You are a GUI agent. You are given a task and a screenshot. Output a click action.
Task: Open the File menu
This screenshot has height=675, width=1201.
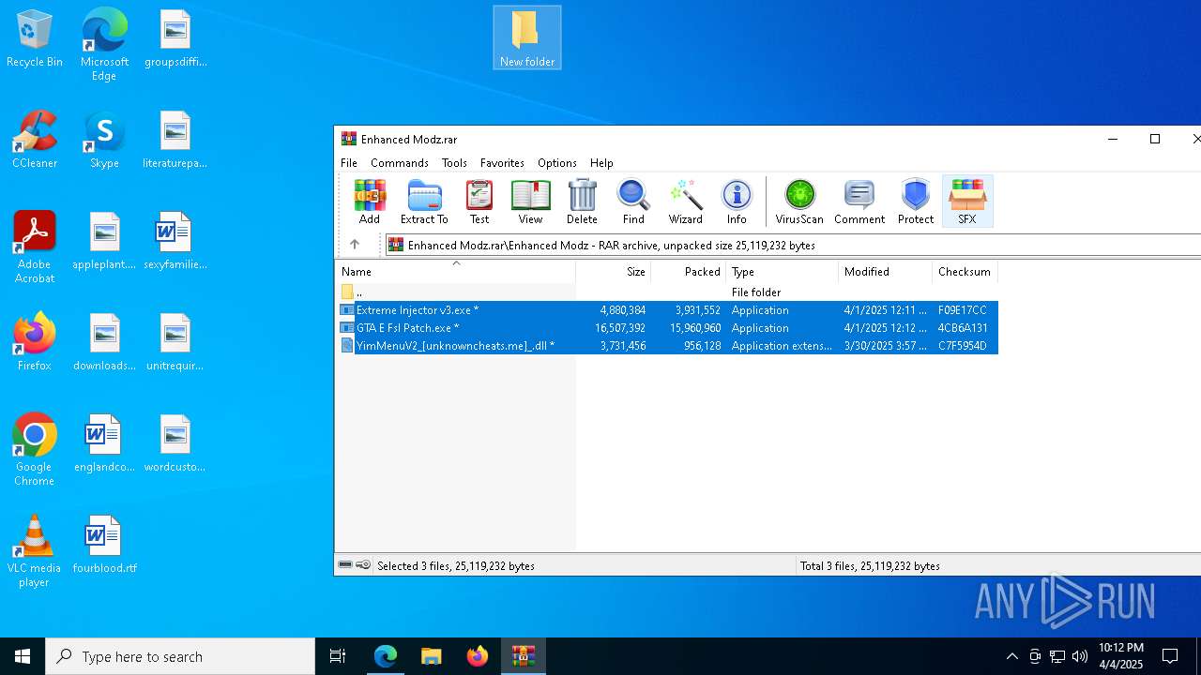pyautogui.click(x=349, y=162)
